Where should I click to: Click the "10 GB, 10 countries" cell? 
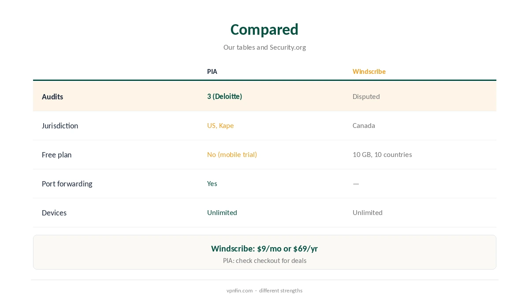pos(382,154)
